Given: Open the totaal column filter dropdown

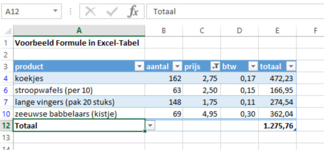Looking at the screenshot, I should coord(291,66).
